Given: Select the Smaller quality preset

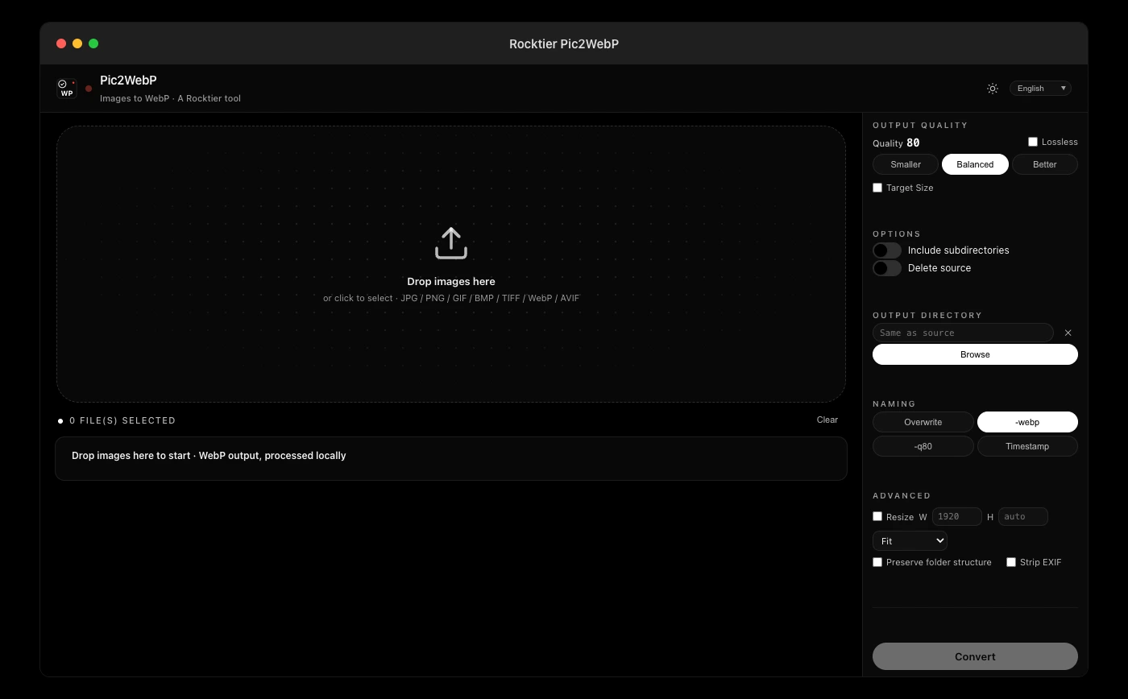Looking at the screenshot, I should [906, 164].
